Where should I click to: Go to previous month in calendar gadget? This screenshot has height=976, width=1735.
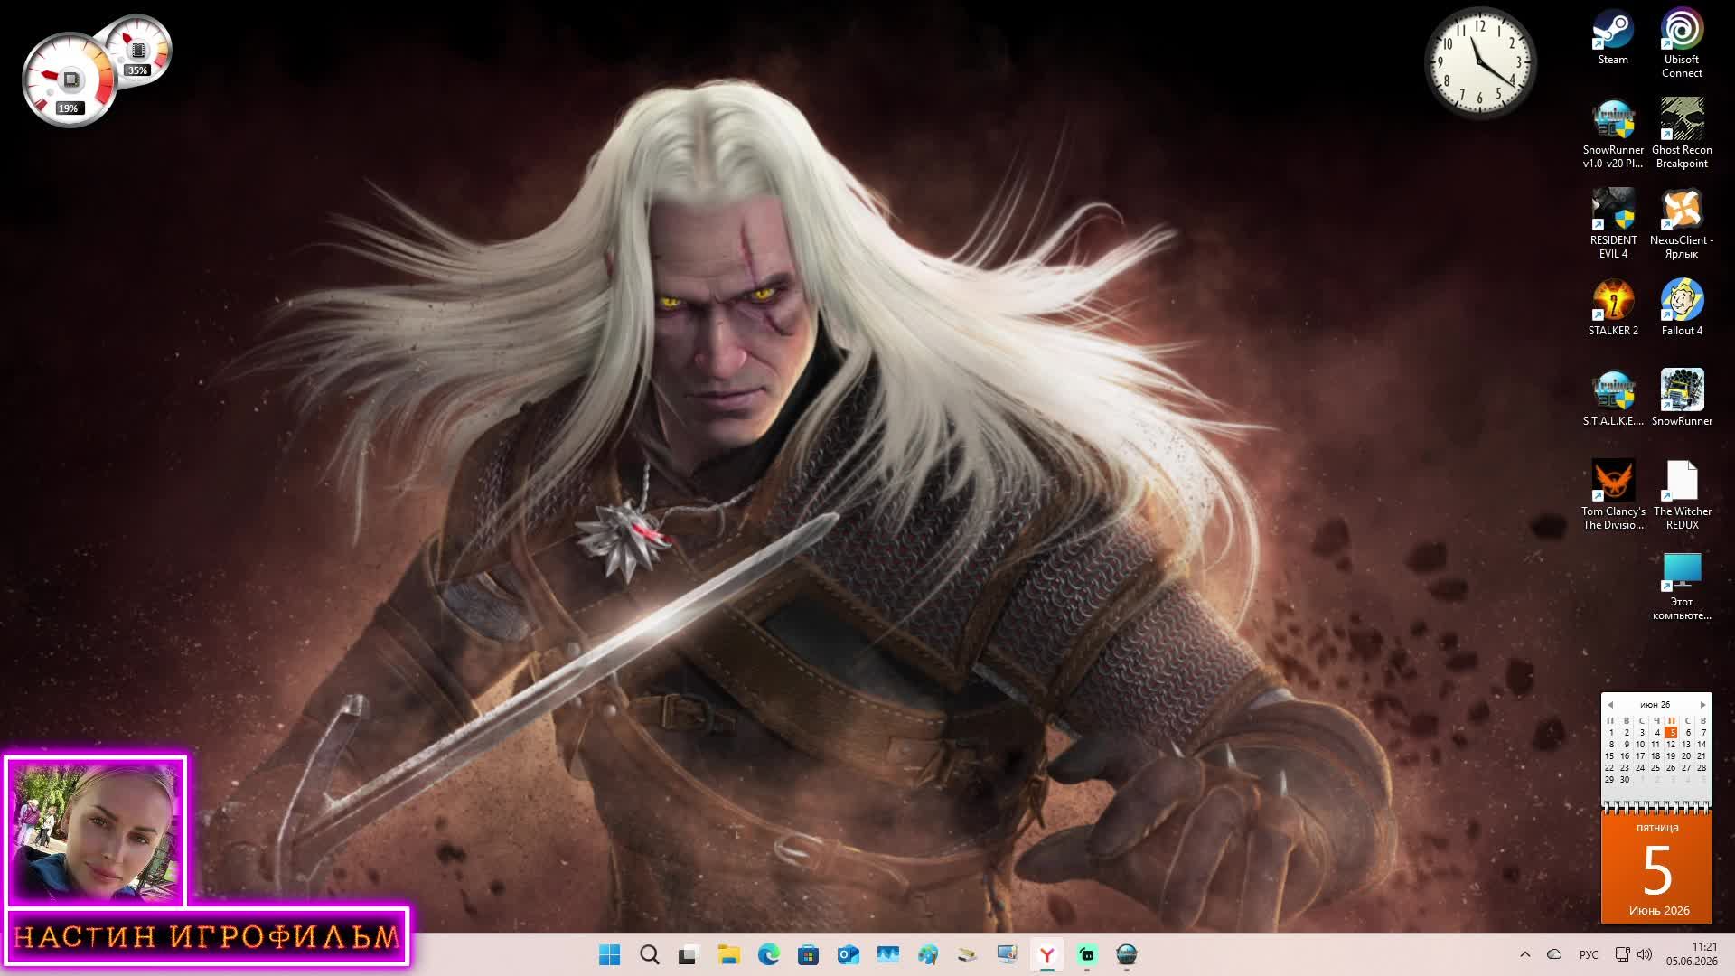[x=1610, y=705]
